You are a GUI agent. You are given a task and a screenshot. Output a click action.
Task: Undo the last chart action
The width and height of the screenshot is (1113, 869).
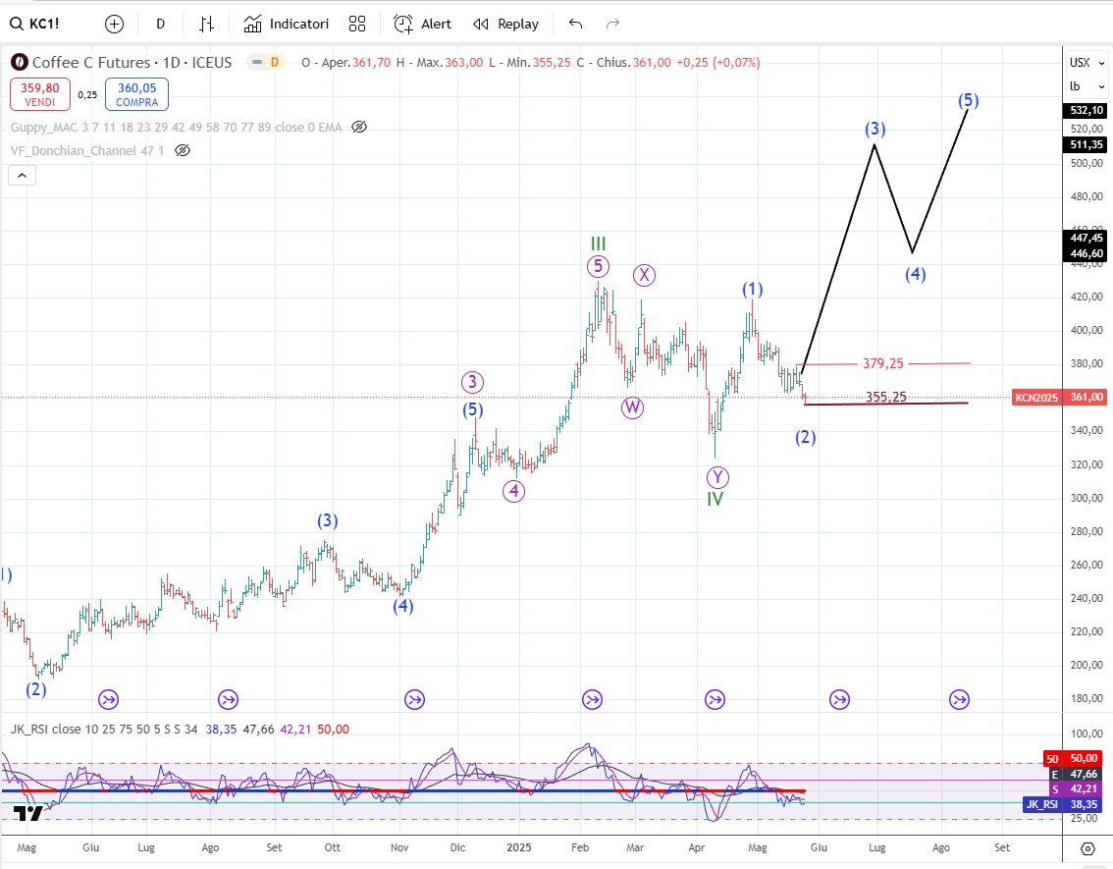tap(575, 24)
